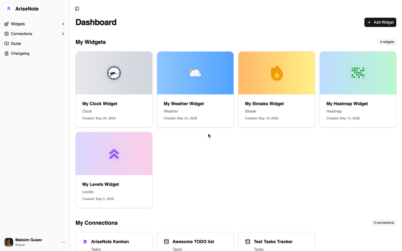Click the '3 connections' count badge
The height and width of the screenshot is (251, 402).
click(384, 223)
